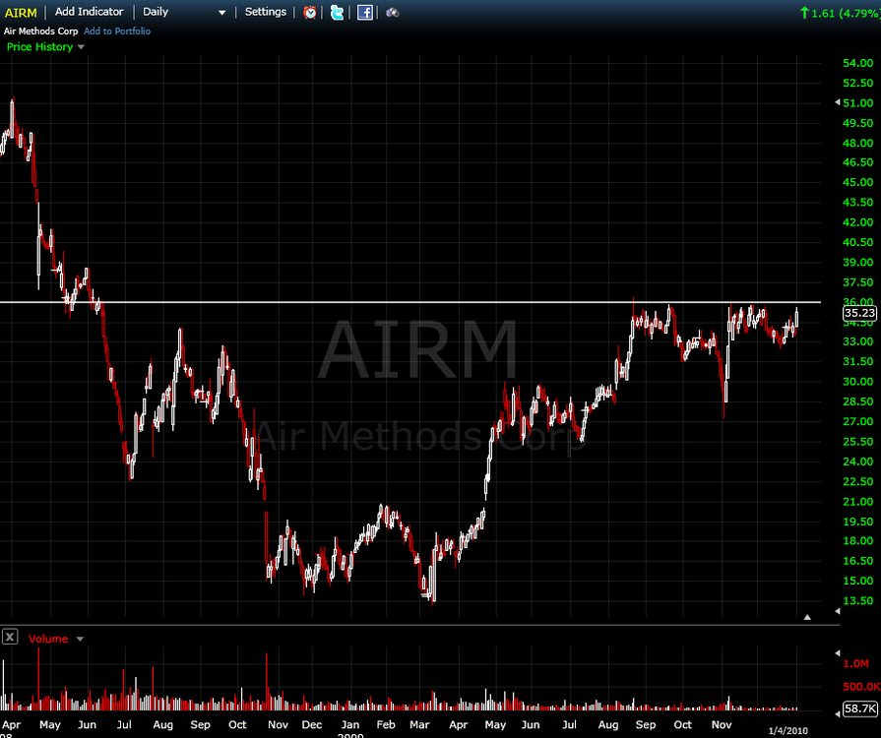Click the Mar month label on the time axis
This screenshot has width=881, height=738.
coord(419,724)
